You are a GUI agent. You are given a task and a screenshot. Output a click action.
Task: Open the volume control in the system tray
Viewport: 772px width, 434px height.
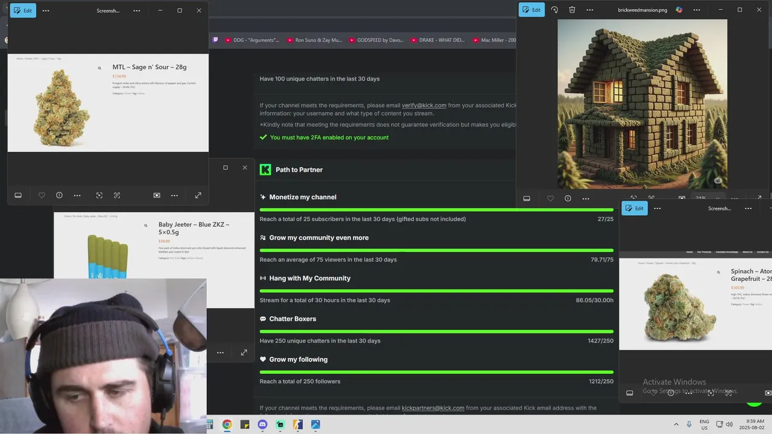[729, 424]
